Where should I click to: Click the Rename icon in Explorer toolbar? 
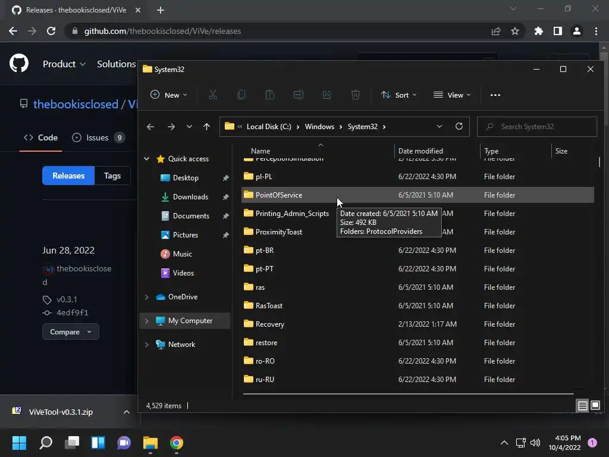coord(299,95)
